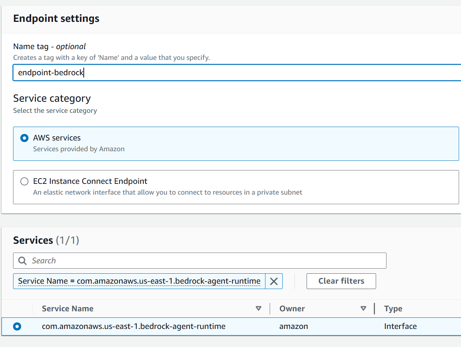Click the Service Name column header label
Viewport: 461px width, 347px height.
click(x=68, y=309)
